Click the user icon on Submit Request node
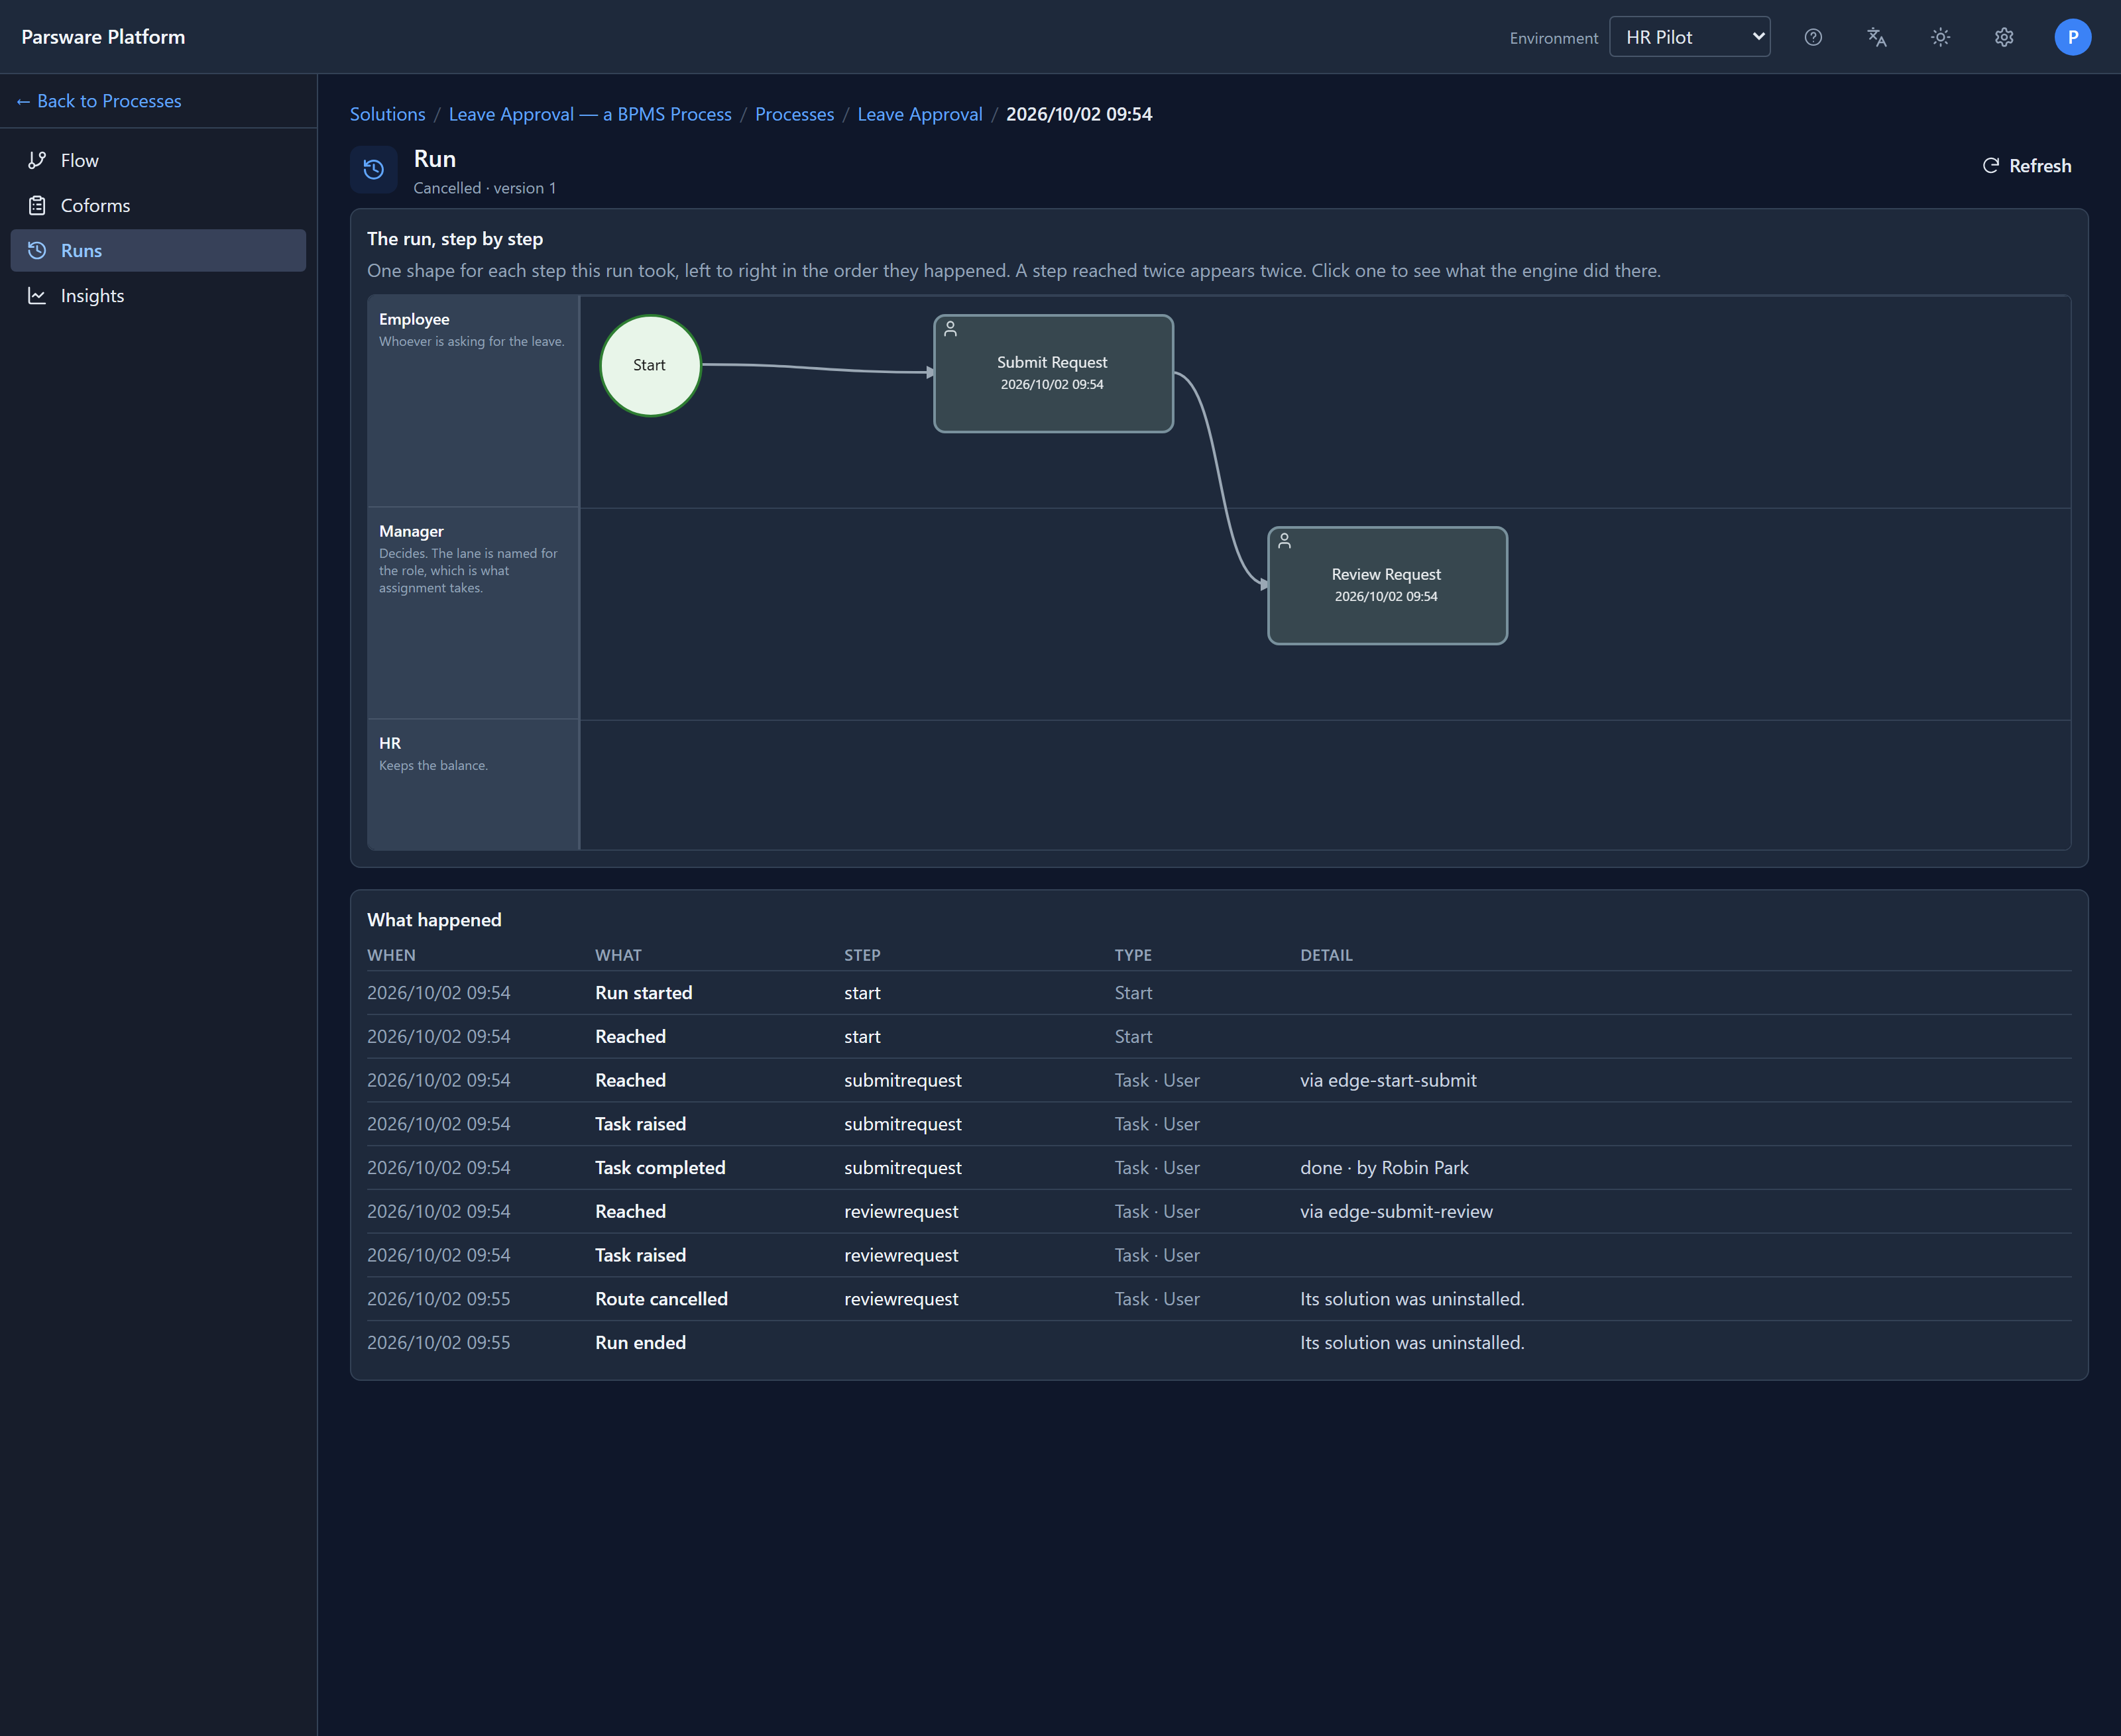The height and width of the screenshot is (1736, 2121). click(x=950, y=329)
